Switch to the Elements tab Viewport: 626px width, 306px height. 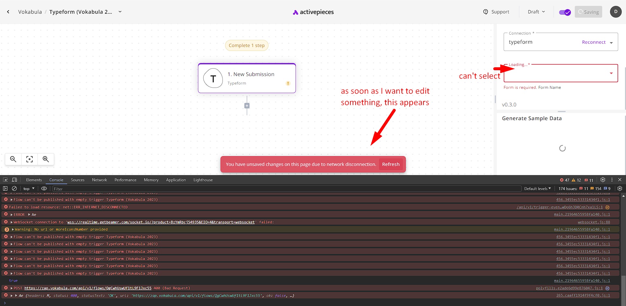coord(34,180)
